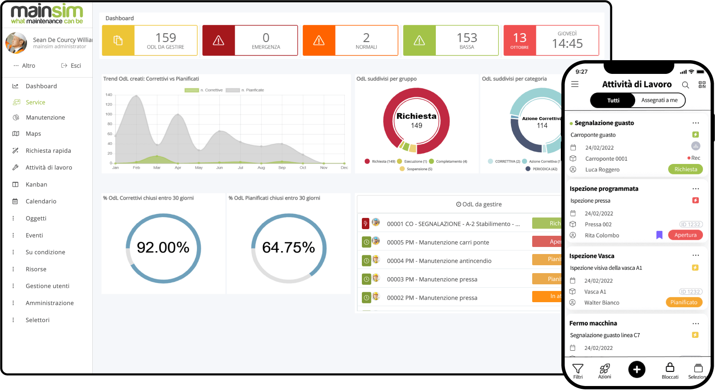Image resolution: width=715 pixels, height=391 pixels.
Task: Click the wrench icon for Attività di lavoro
Action: [x=15, y=167]
